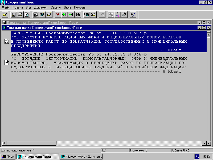Click the Ru language indicator in tray
The height and width of the screenshot is (160, 213).
click(197, 157)
